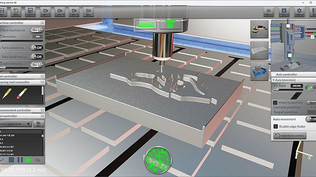Click the Reset reference positions button
The image size is (316, 177).
(289, 135)
